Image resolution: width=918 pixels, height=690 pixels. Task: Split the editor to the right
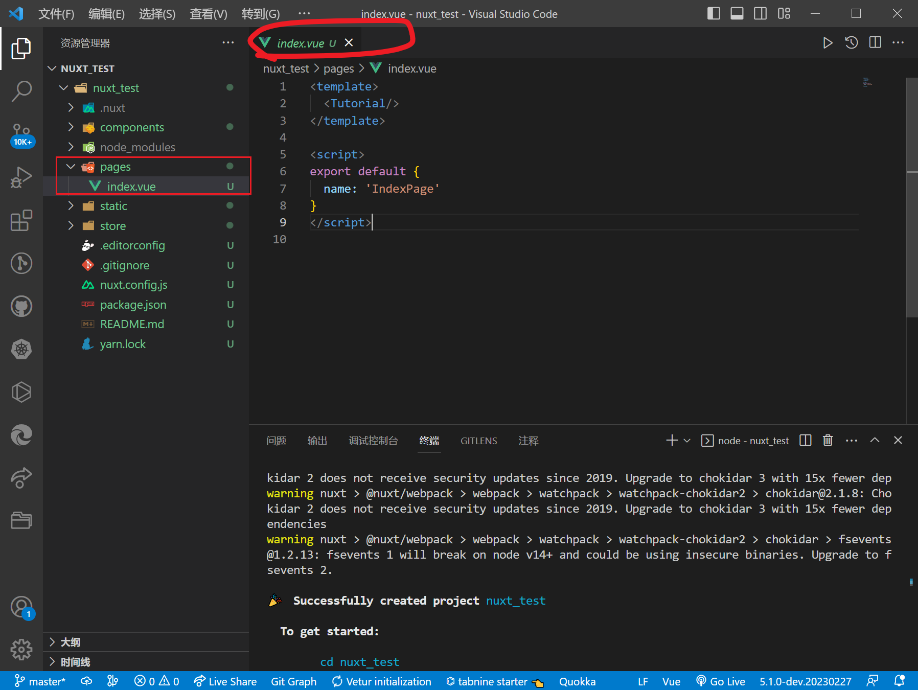(875, 42)
